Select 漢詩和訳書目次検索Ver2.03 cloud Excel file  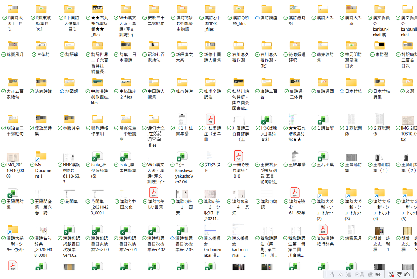coord(182,229)
